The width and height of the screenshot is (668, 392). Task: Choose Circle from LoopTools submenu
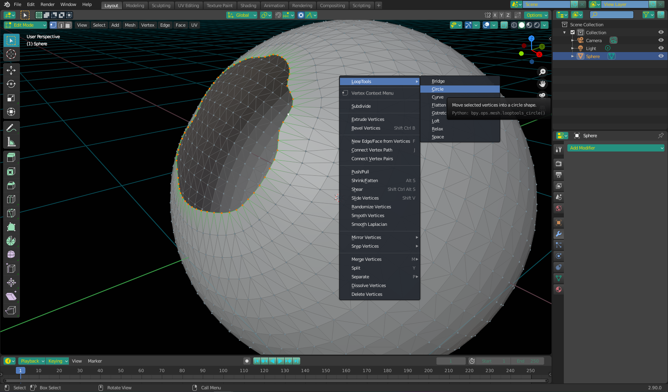(x=460, y=89)
